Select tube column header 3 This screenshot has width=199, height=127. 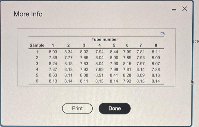[x=84, y=45]
